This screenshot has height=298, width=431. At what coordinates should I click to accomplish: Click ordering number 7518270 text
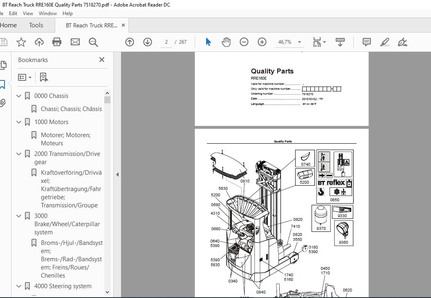(308, 94)
